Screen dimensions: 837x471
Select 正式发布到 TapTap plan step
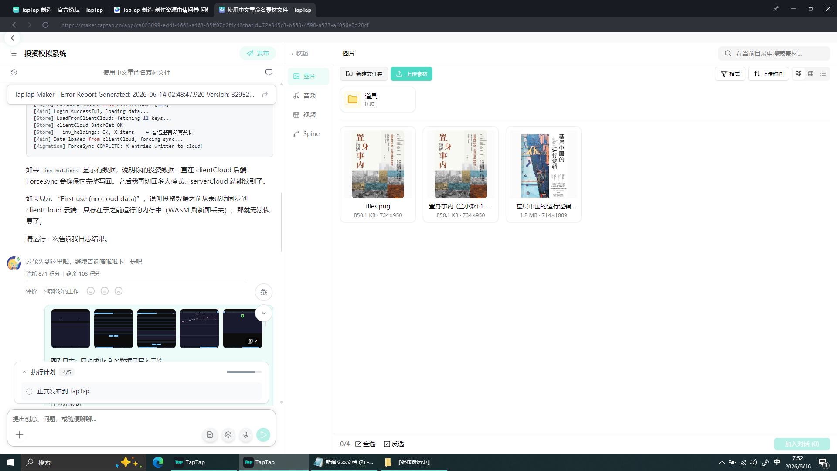[x=141, y=391]
